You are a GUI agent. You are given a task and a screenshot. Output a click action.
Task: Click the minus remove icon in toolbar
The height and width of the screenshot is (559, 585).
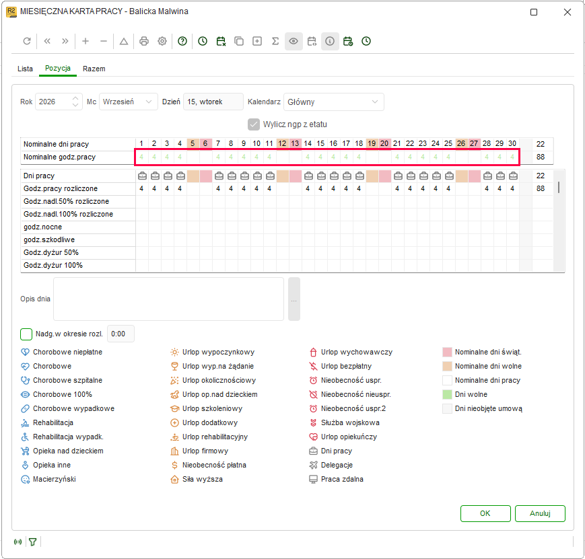tap(104, 41)
